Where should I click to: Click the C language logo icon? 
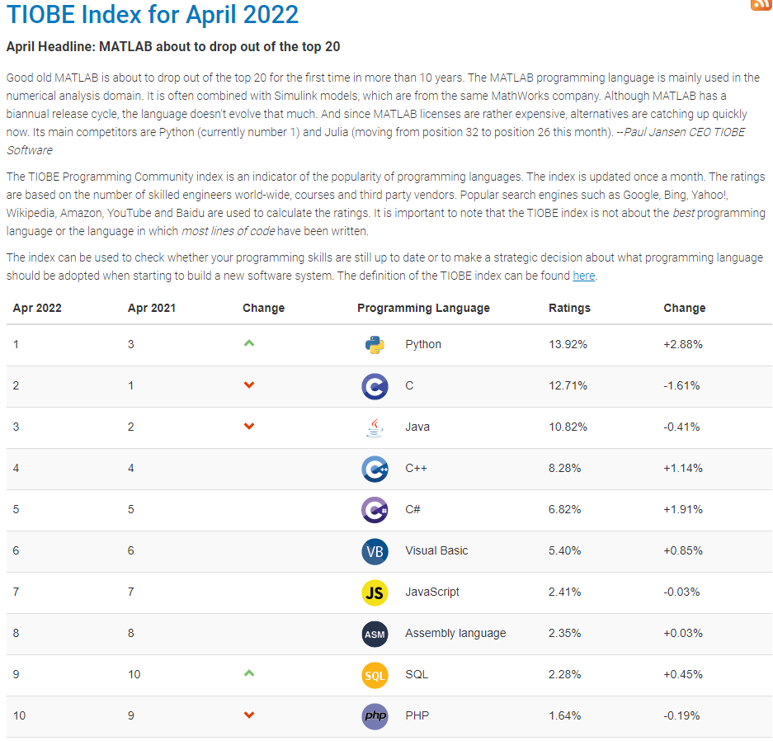coord(375,386)
